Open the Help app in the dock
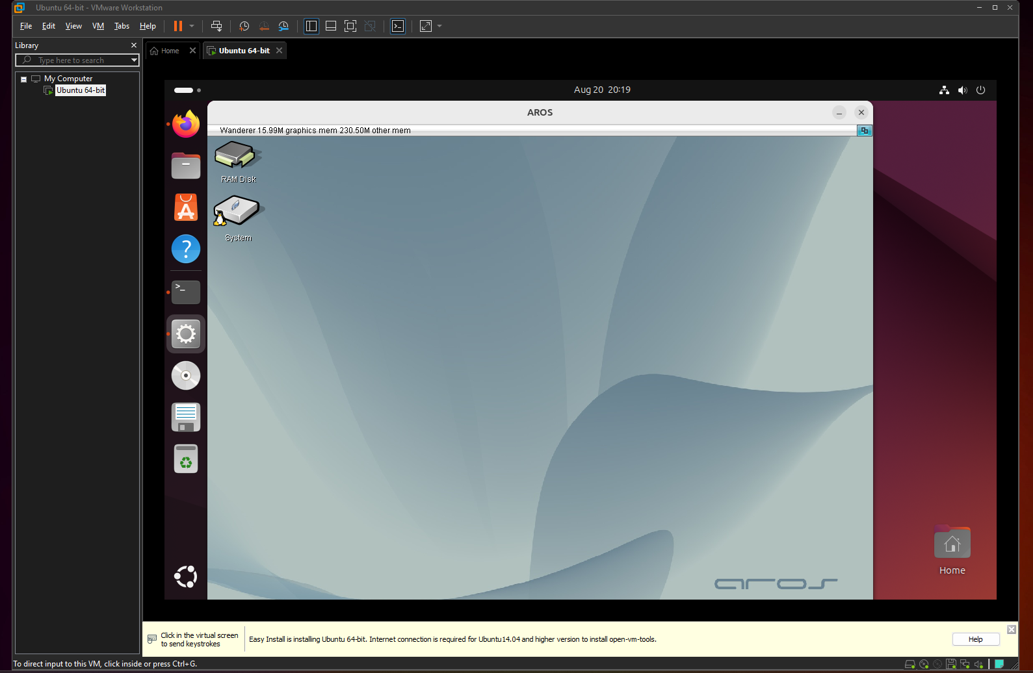Viewport: 1033px width, 673px height. click(x=186, y=249)
